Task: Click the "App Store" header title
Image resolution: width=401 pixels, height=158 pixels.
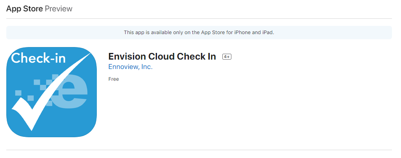Action: click(24, 9)
